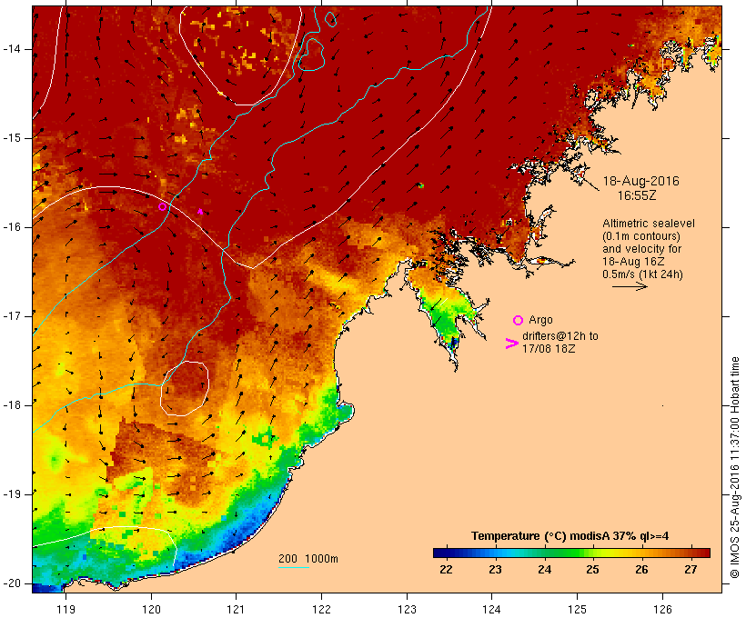
Task: Click the Altimetric sealevel caption
Action: (x=649, y=224)
